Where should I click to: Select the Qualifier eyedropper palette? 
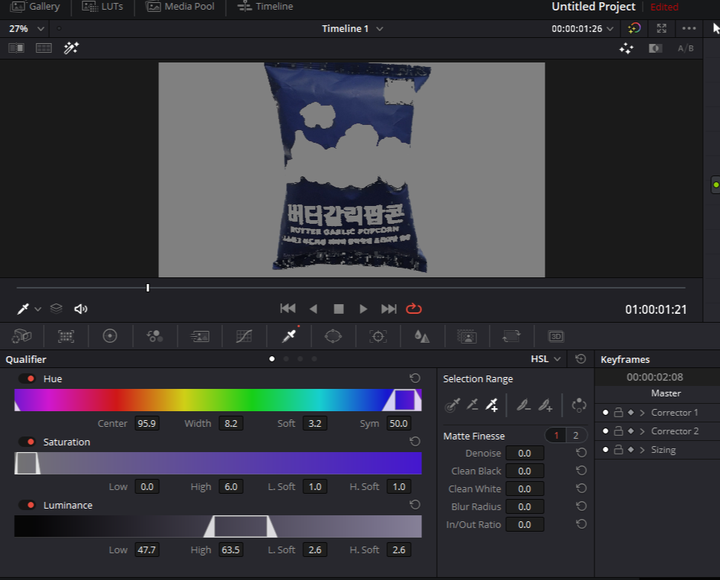pyautogui.click(x=289, y=336)
